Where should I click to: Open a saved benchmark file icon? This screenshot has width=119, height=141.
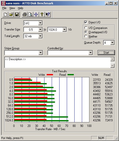click(x=11, y=14)
